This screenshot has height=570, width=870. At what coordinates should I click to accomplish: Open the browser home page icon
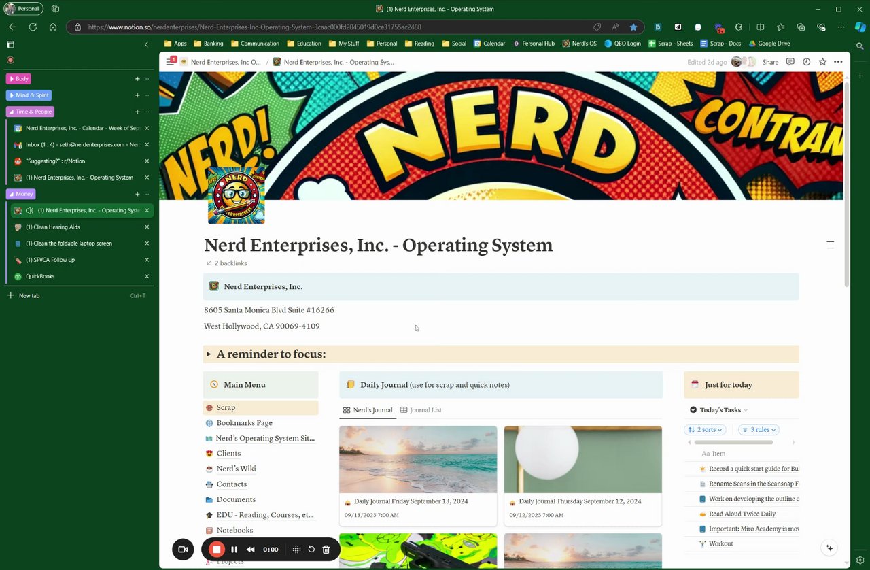coord(53,27)
